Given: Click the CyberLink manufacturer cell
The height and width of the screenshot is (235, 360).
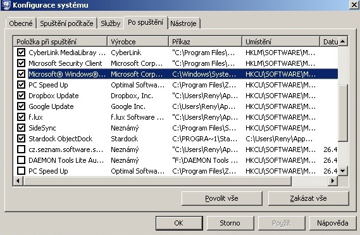Looking at the screenshot, I should point(126,53).
